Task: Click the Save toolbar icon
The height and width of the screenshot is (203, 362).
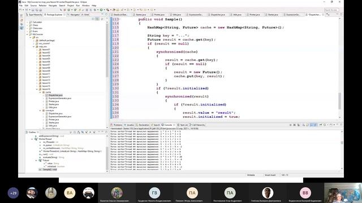Action: coord(33,10)
